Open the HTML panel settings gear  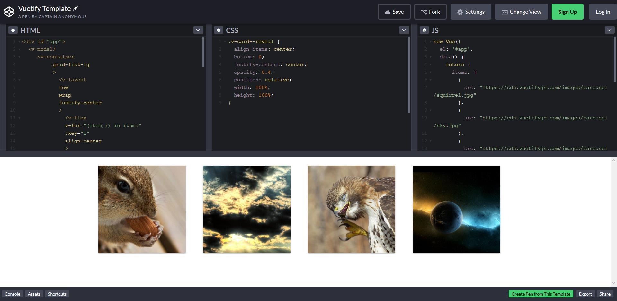click(x=13, y=30)
